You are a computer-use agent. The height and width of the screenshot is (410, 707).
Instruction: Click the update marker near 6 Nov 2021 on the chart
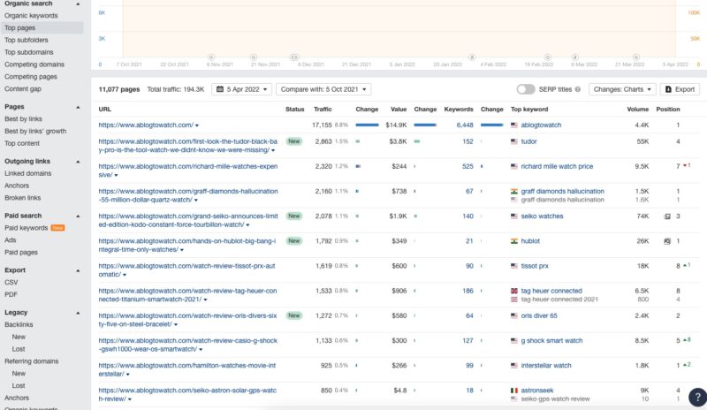click(x=211, y=57)
